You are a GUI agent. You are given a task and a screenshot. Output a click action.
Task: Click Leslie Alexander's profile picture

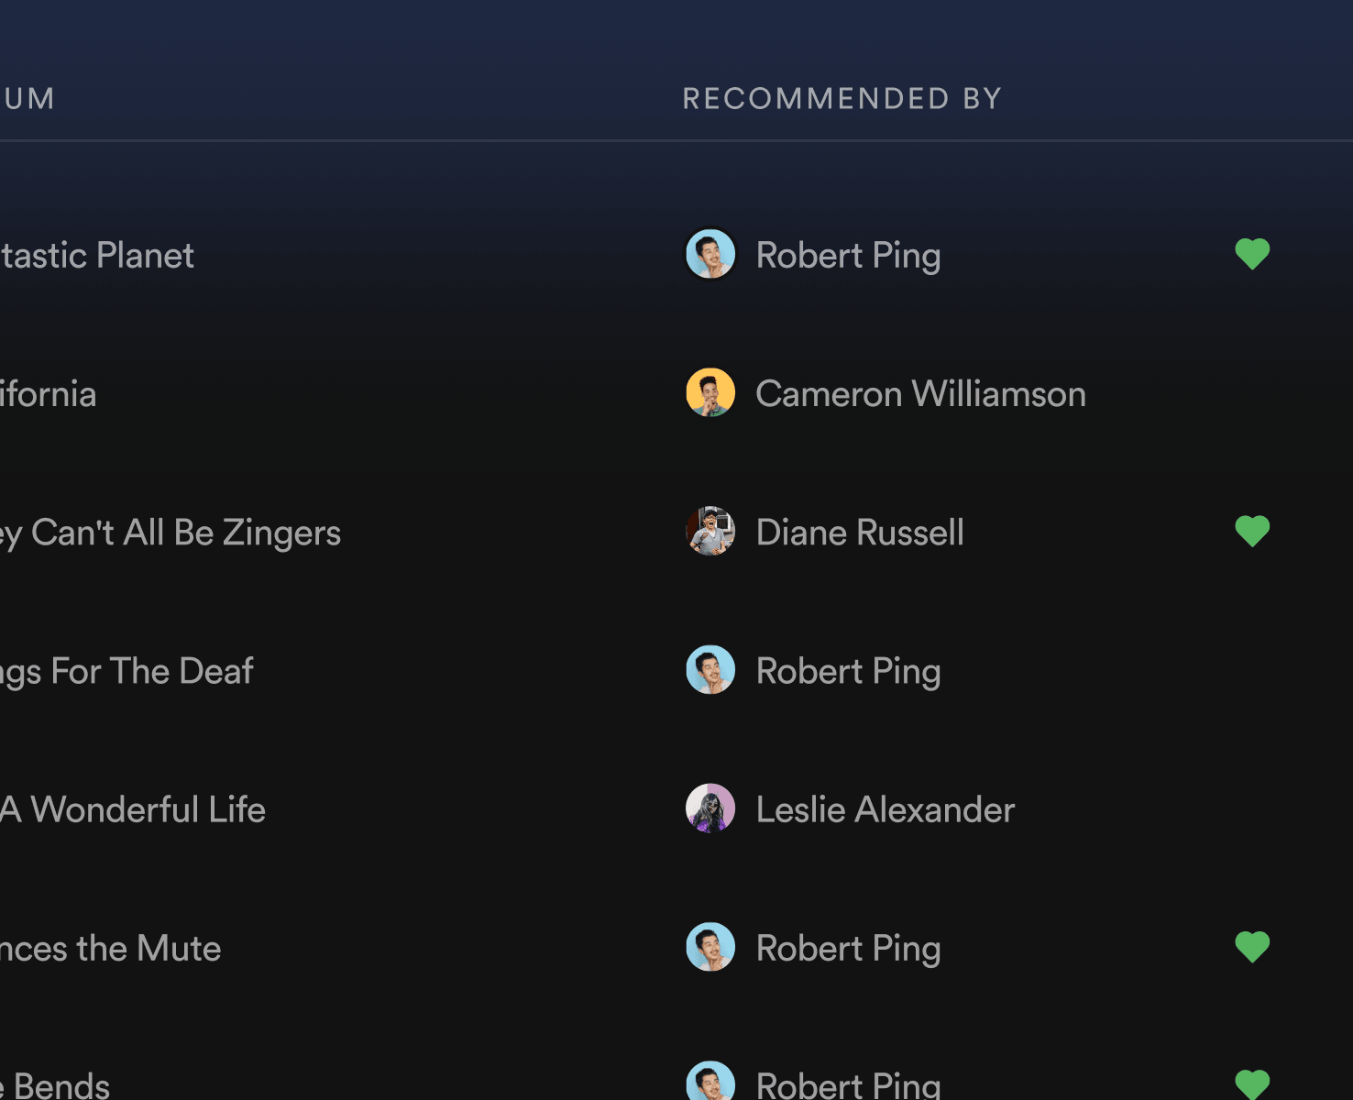point(710,808)
